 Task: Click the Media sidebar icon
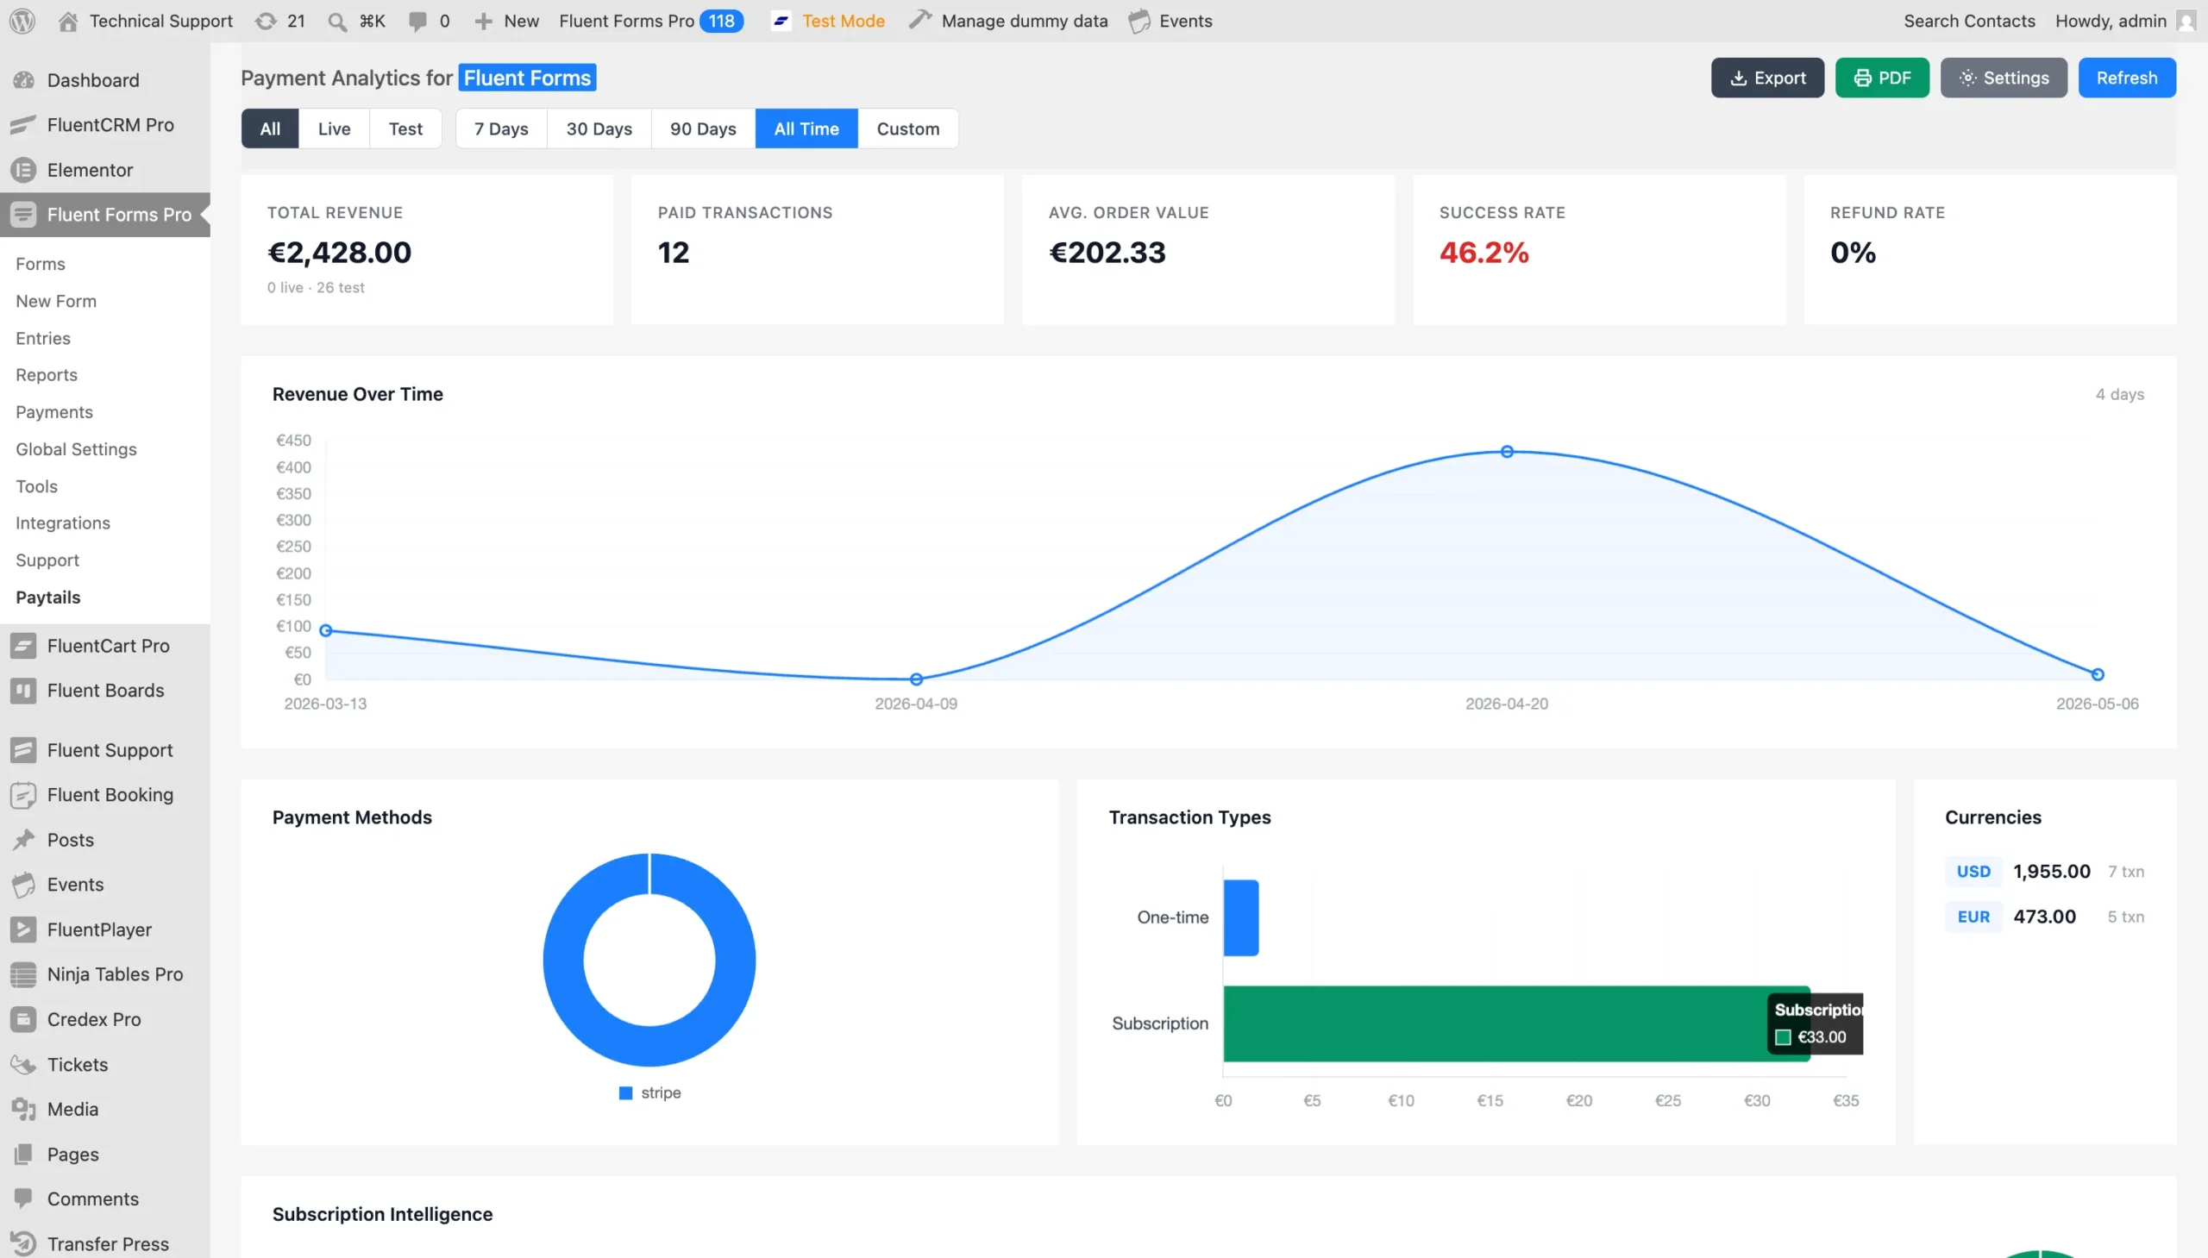coord(23,1110)
